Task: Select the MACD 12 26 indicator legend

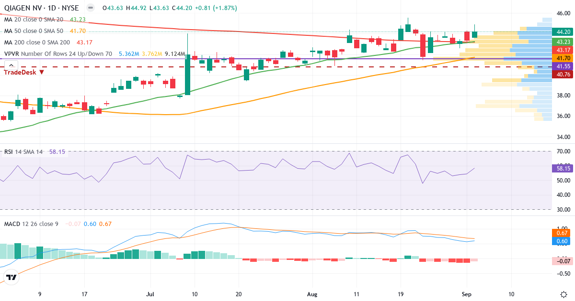Action: tap(31, 224)
